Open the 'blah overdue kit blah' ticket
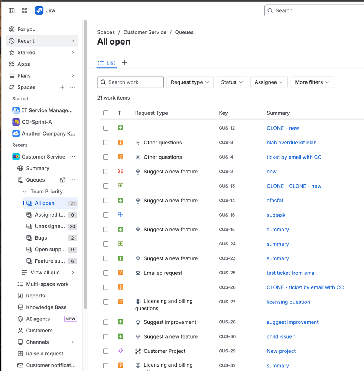Screen dimensions: 364x371 (x=291, y=143)
